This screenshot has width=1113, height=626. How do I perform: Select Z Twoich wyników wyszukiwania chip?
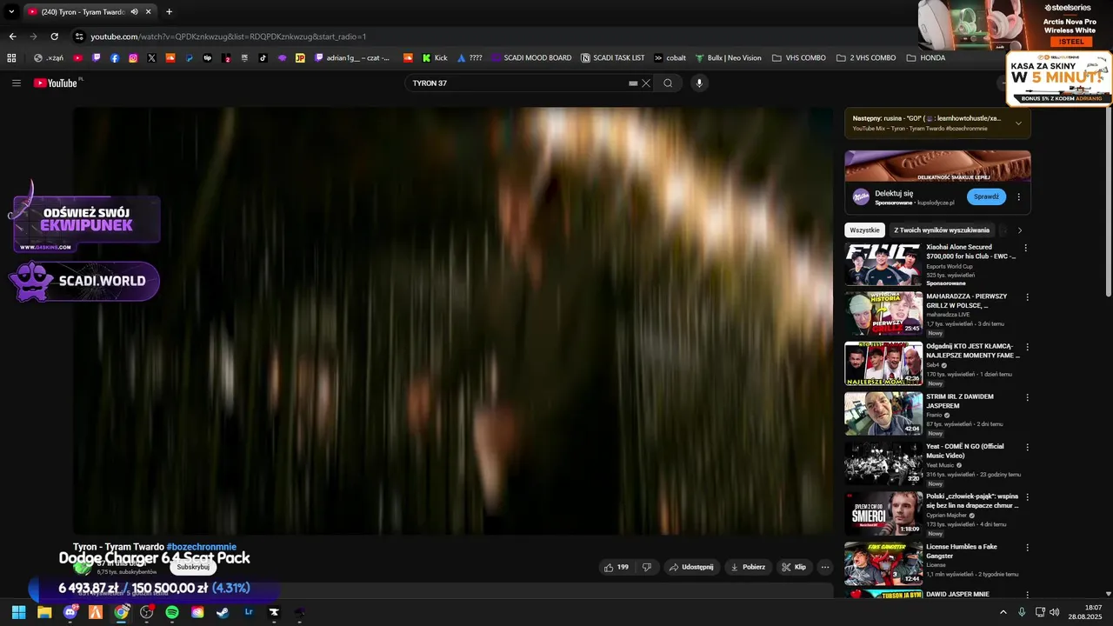click(942, 230)
